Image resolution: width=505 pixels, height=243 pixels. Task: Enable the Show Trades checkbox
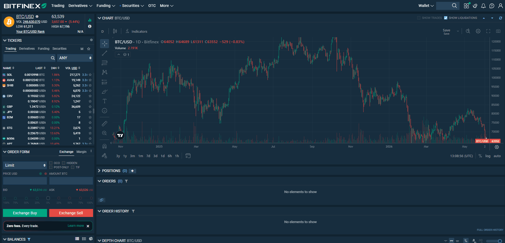[419, 18]
